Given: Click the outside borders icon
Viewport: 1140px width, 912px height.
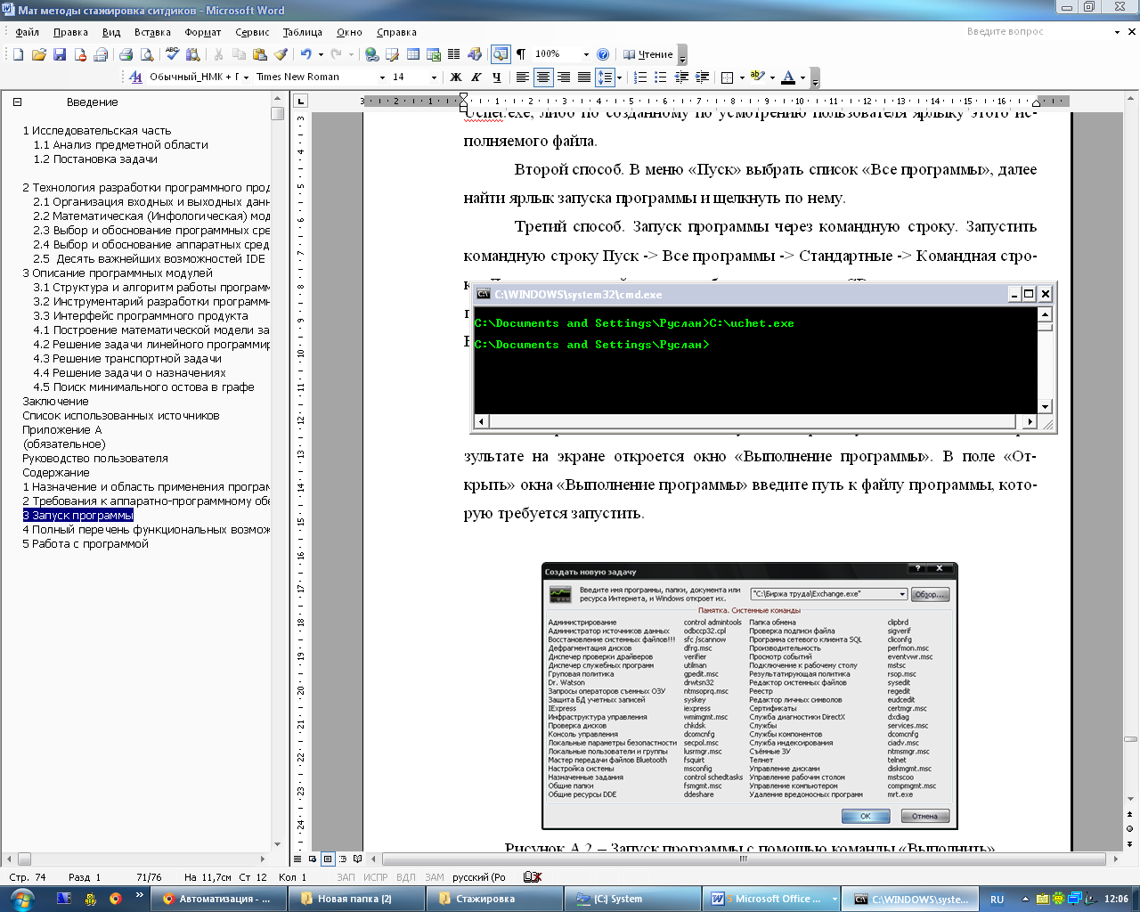Looking at the screenshot, I should [x=727, y=77].
